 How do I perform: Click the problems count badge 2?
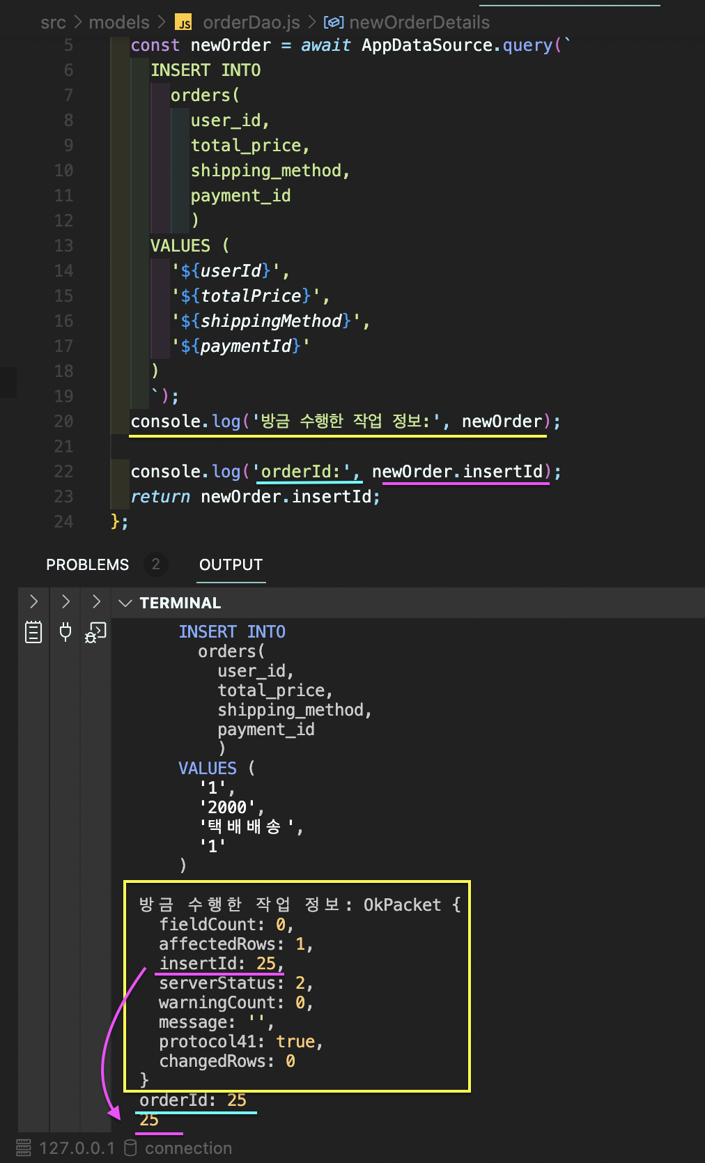(156, 564)
